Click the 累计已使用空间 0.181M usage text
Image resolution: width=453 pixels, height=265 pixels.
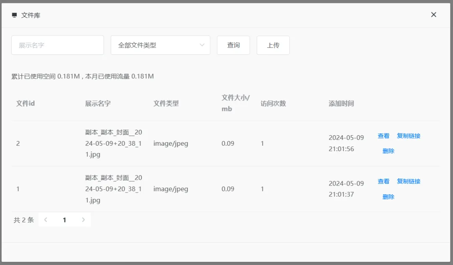coord(45,77)
